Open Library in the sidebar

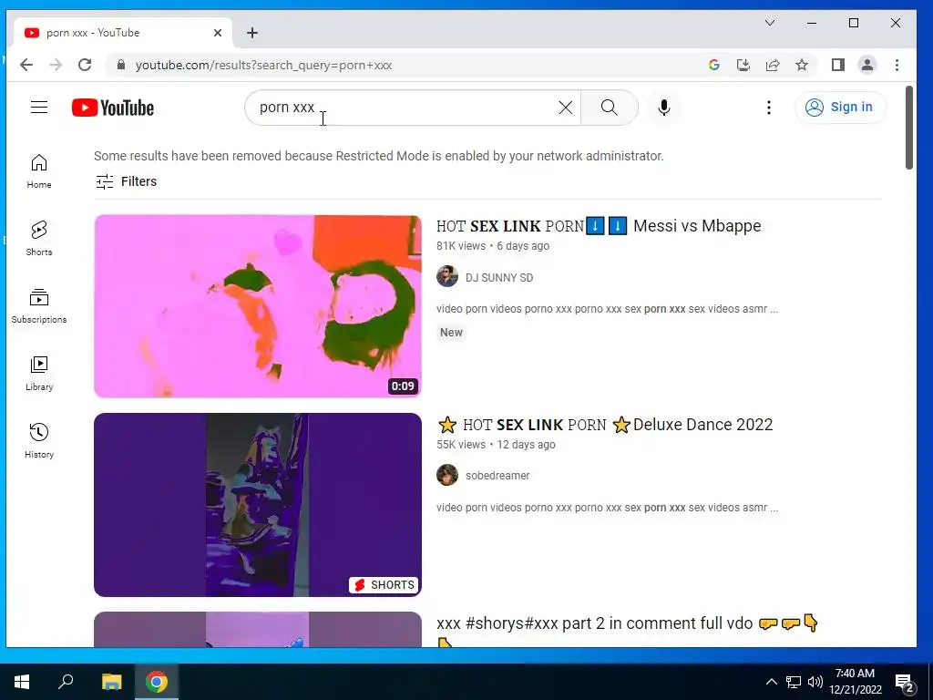[39, 373]
